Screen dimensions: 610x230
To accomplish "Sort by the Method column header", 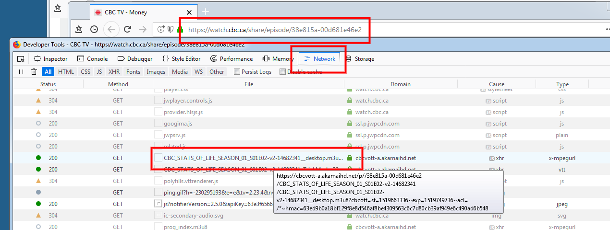I will pyautogui.click(x=118, y=84).
